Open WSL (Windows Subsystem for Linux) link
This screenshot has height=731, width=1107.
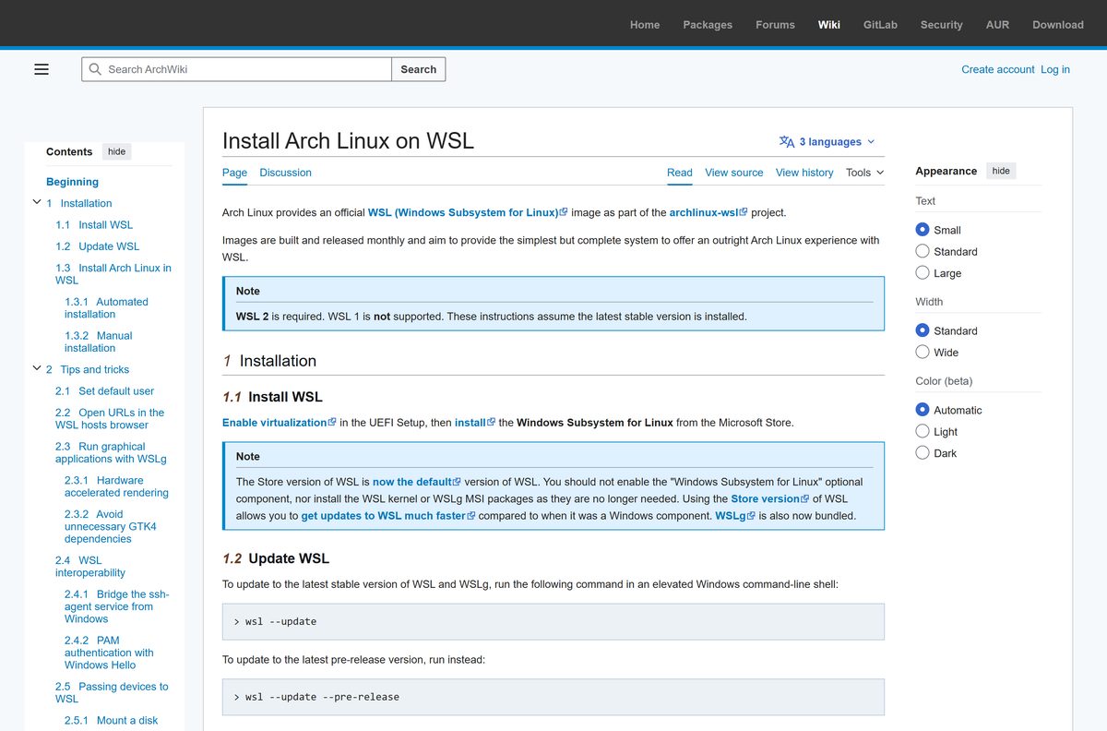click(x=468, y=212)
